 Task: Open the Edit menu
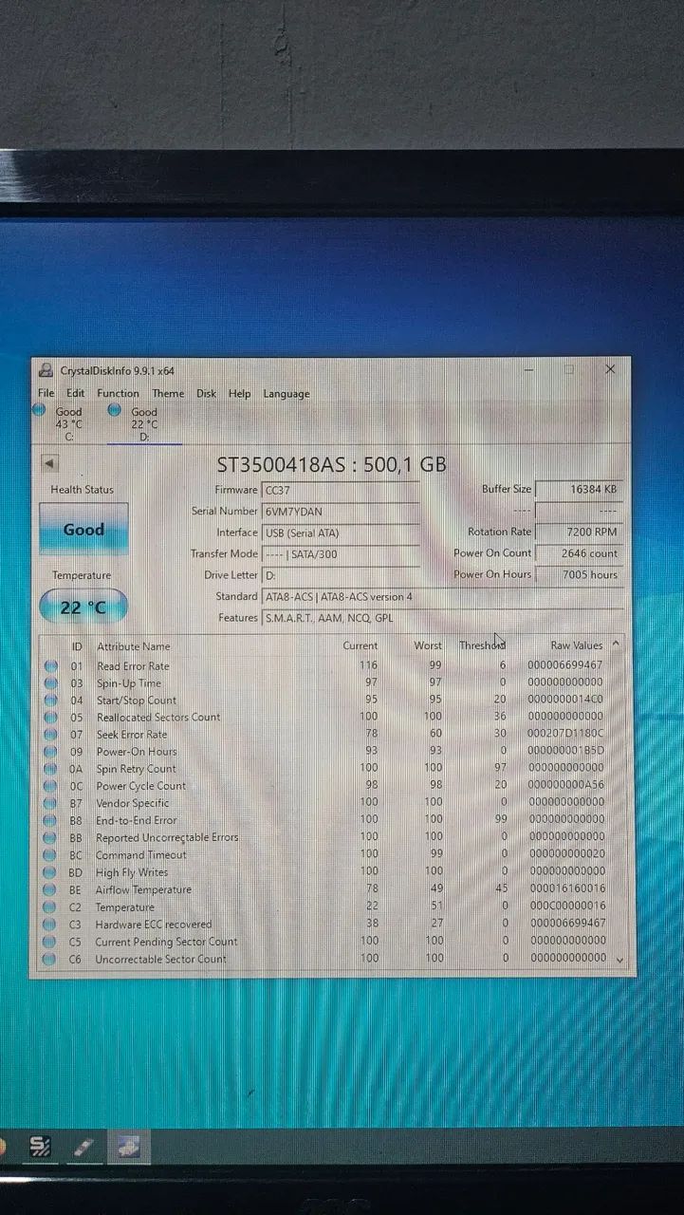[x=76, y=393]
